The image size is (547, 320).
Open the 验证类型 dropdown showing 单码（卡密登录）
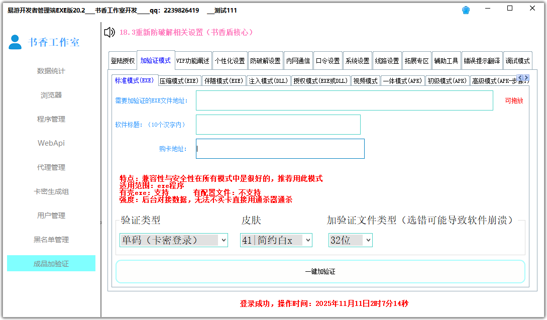(x=173, y=240)
